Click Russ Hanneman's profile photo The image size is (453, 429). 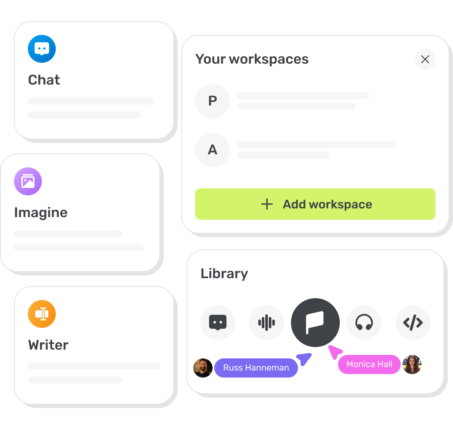tap(203, 368)
